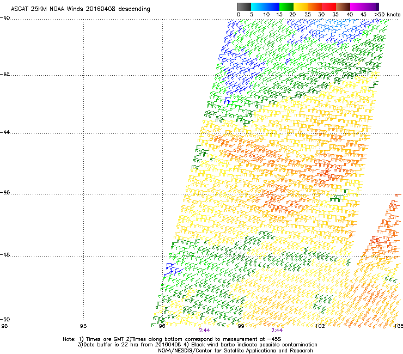Select the orange 25-30 knots legend segment
The width and height of the screenshot is (403, 354).
click(x=315, y=7)
